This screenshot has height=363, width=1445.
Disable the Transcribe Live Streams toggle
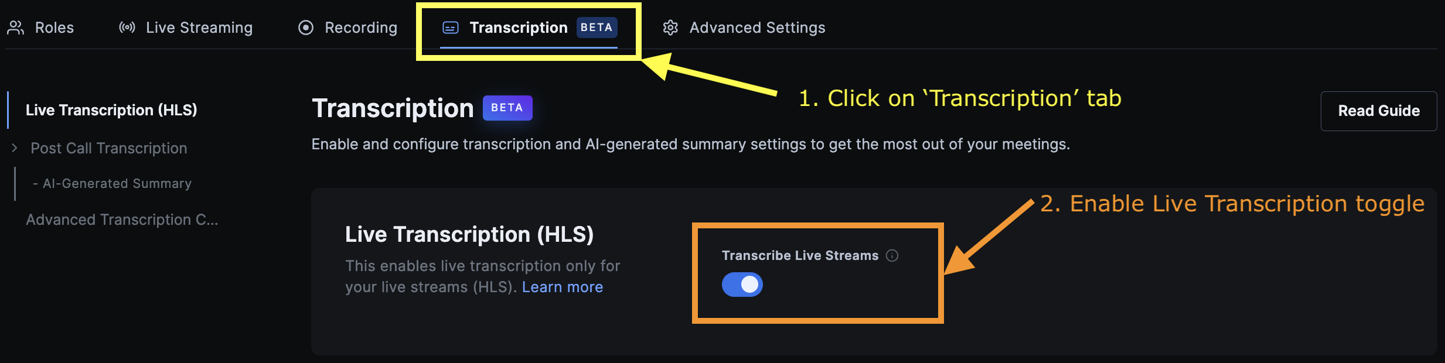pos(742,285)
